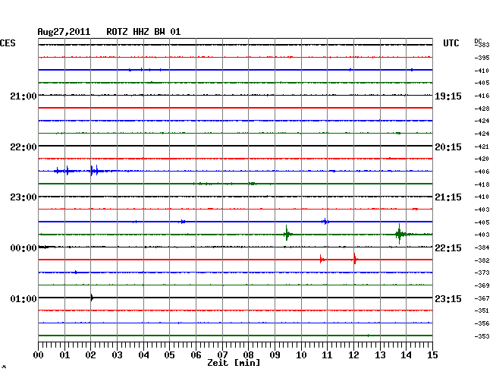Select the DC offset value -369

click(482, 285)
